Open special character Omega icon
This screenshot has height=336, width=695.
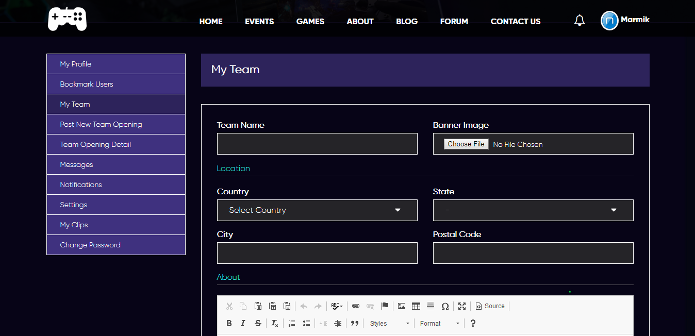[445, 306]
